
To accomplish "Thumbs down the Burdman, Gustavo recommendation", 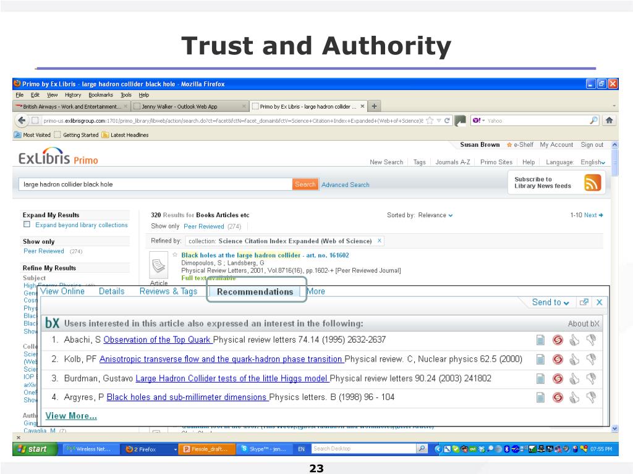I will [591, 378].
